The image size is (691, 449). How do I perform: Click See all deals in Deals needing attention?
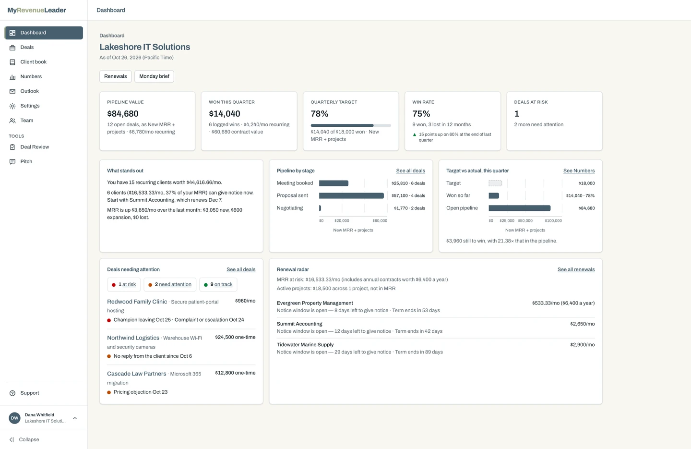click(x=241, y=270)
